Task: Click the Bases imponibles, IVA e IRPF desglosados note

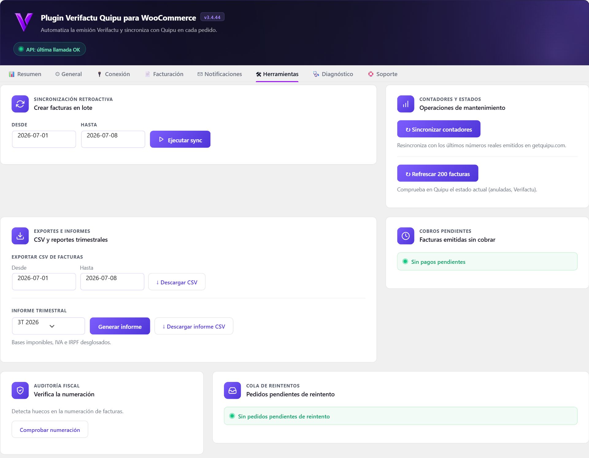Action: (61, 342)
